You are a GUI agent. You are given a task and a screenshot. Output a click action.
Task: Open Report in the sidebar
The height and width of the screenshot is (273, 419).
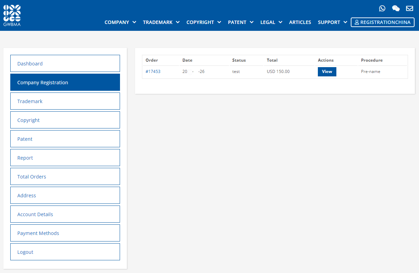65,158
